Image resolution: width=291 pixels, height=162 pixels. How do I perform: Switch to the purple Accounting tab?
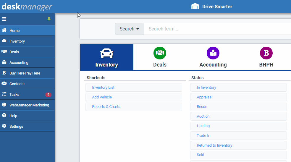tap(213, 57)
